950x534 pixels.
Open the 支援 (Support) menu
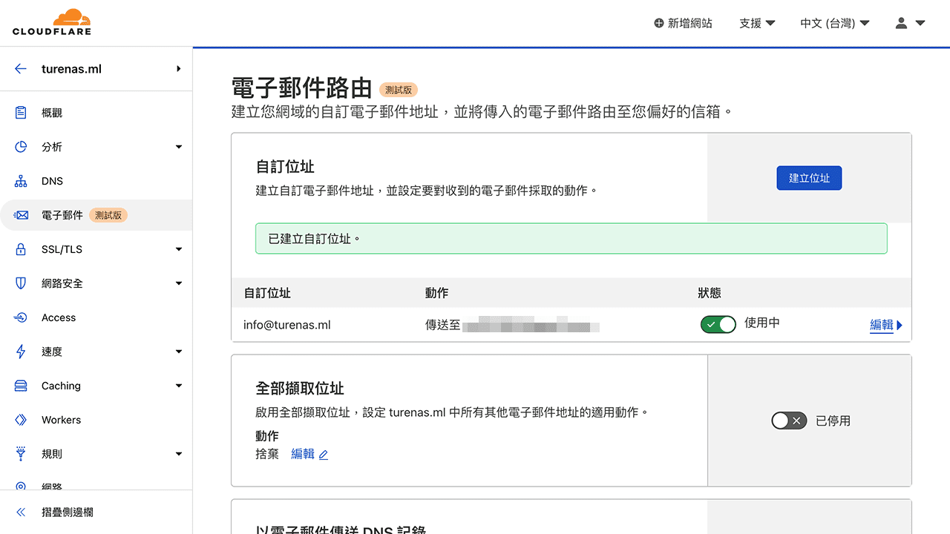[756, 23]
